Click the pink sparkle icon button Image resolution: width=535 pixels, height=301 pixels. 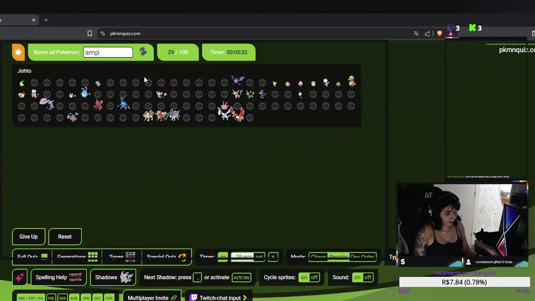19,277
